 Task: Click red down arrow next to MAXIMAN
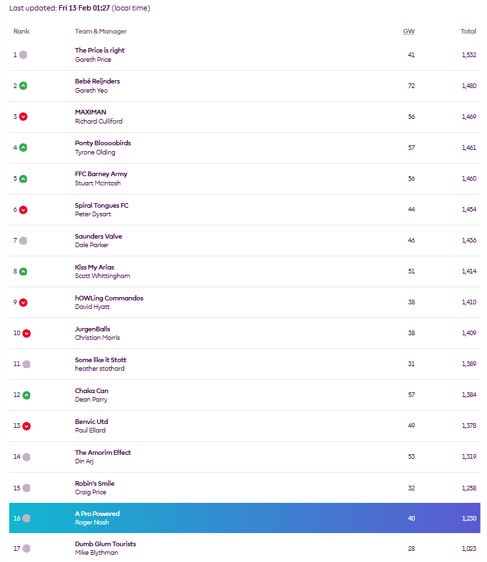[x=23, y=117]
